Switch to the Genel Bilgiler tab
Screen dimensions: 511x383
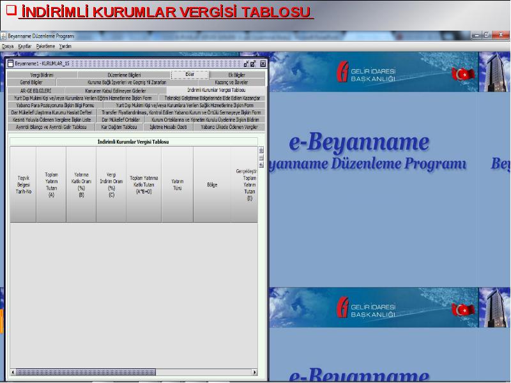pos(31,82)
